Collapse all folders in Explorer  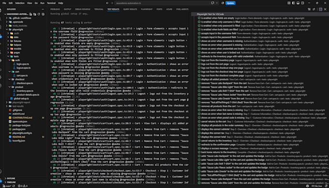pyautogui.click(x=43, y=14)
